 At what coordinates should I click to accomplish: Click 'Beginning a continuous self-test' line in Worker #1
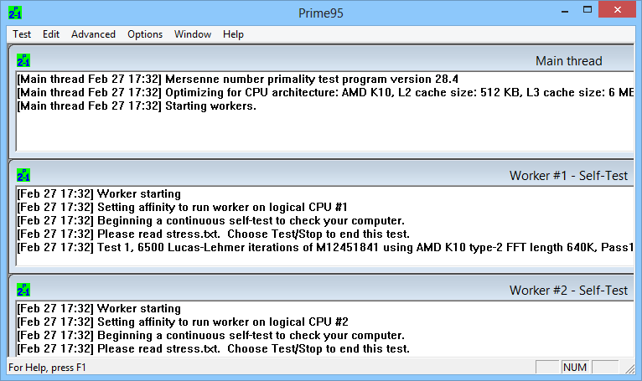point(211,220)
